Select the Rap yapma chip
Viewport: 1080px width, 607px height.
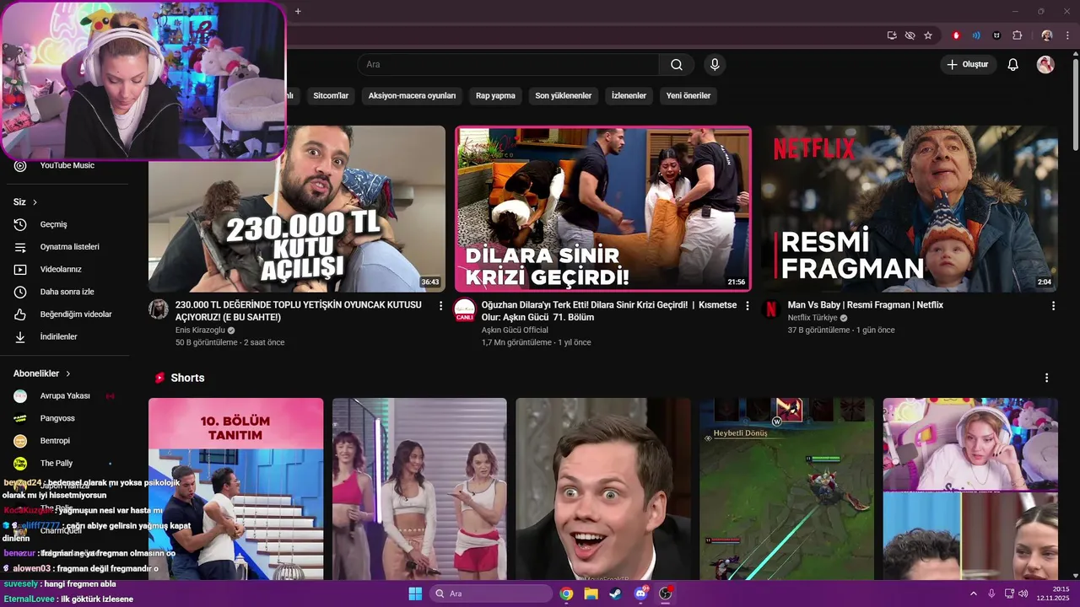(495, 95)
